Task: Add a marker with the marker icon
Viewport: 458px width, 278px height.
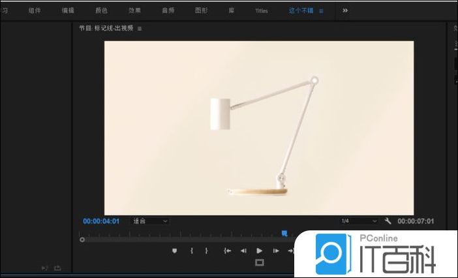Action: pos(174,251)
